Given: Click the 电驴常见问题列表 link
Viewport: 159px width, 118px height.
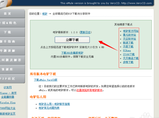Looking at the screenshot, I should tap(49, 108).
